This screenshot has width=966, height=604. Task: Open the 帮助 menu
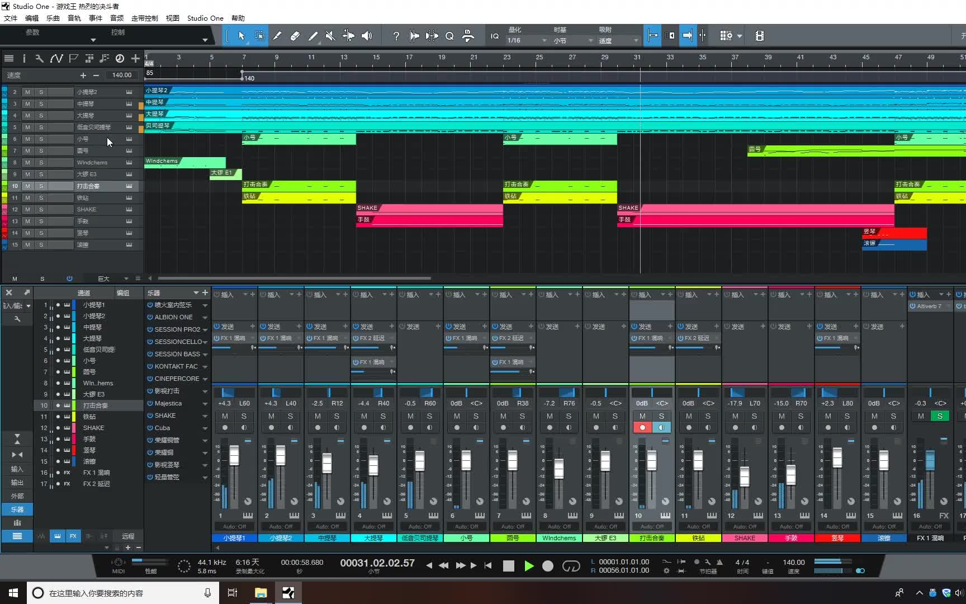coord(238,18)
